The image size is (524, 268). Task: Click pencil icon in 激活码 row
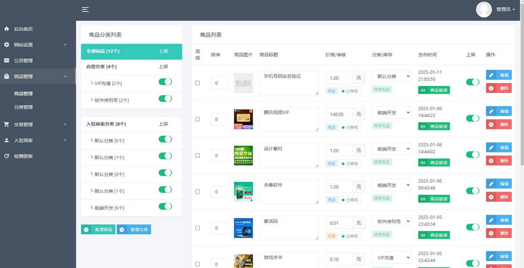tap(491, 220)
